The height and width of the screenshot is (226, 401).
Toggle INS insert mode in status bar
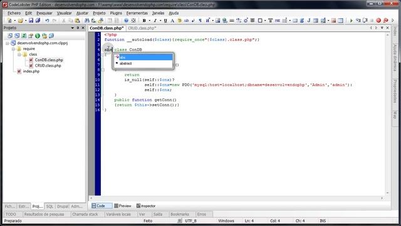(x=323, y=220)
